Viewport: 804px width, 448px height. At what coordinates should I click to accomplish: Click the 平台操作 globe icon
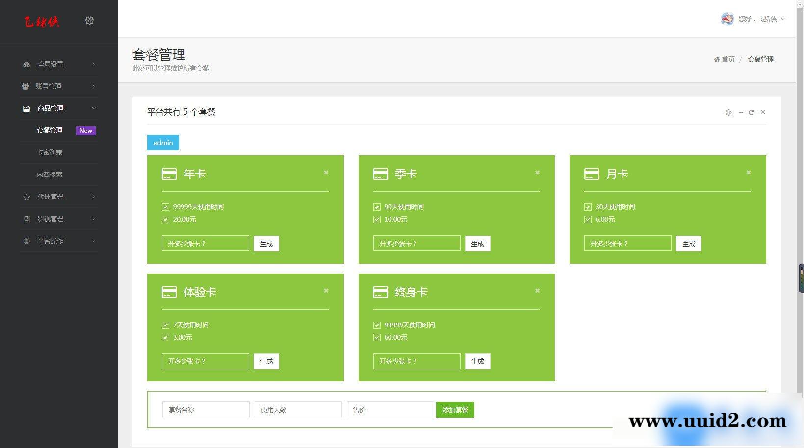(x=26, y=241)
